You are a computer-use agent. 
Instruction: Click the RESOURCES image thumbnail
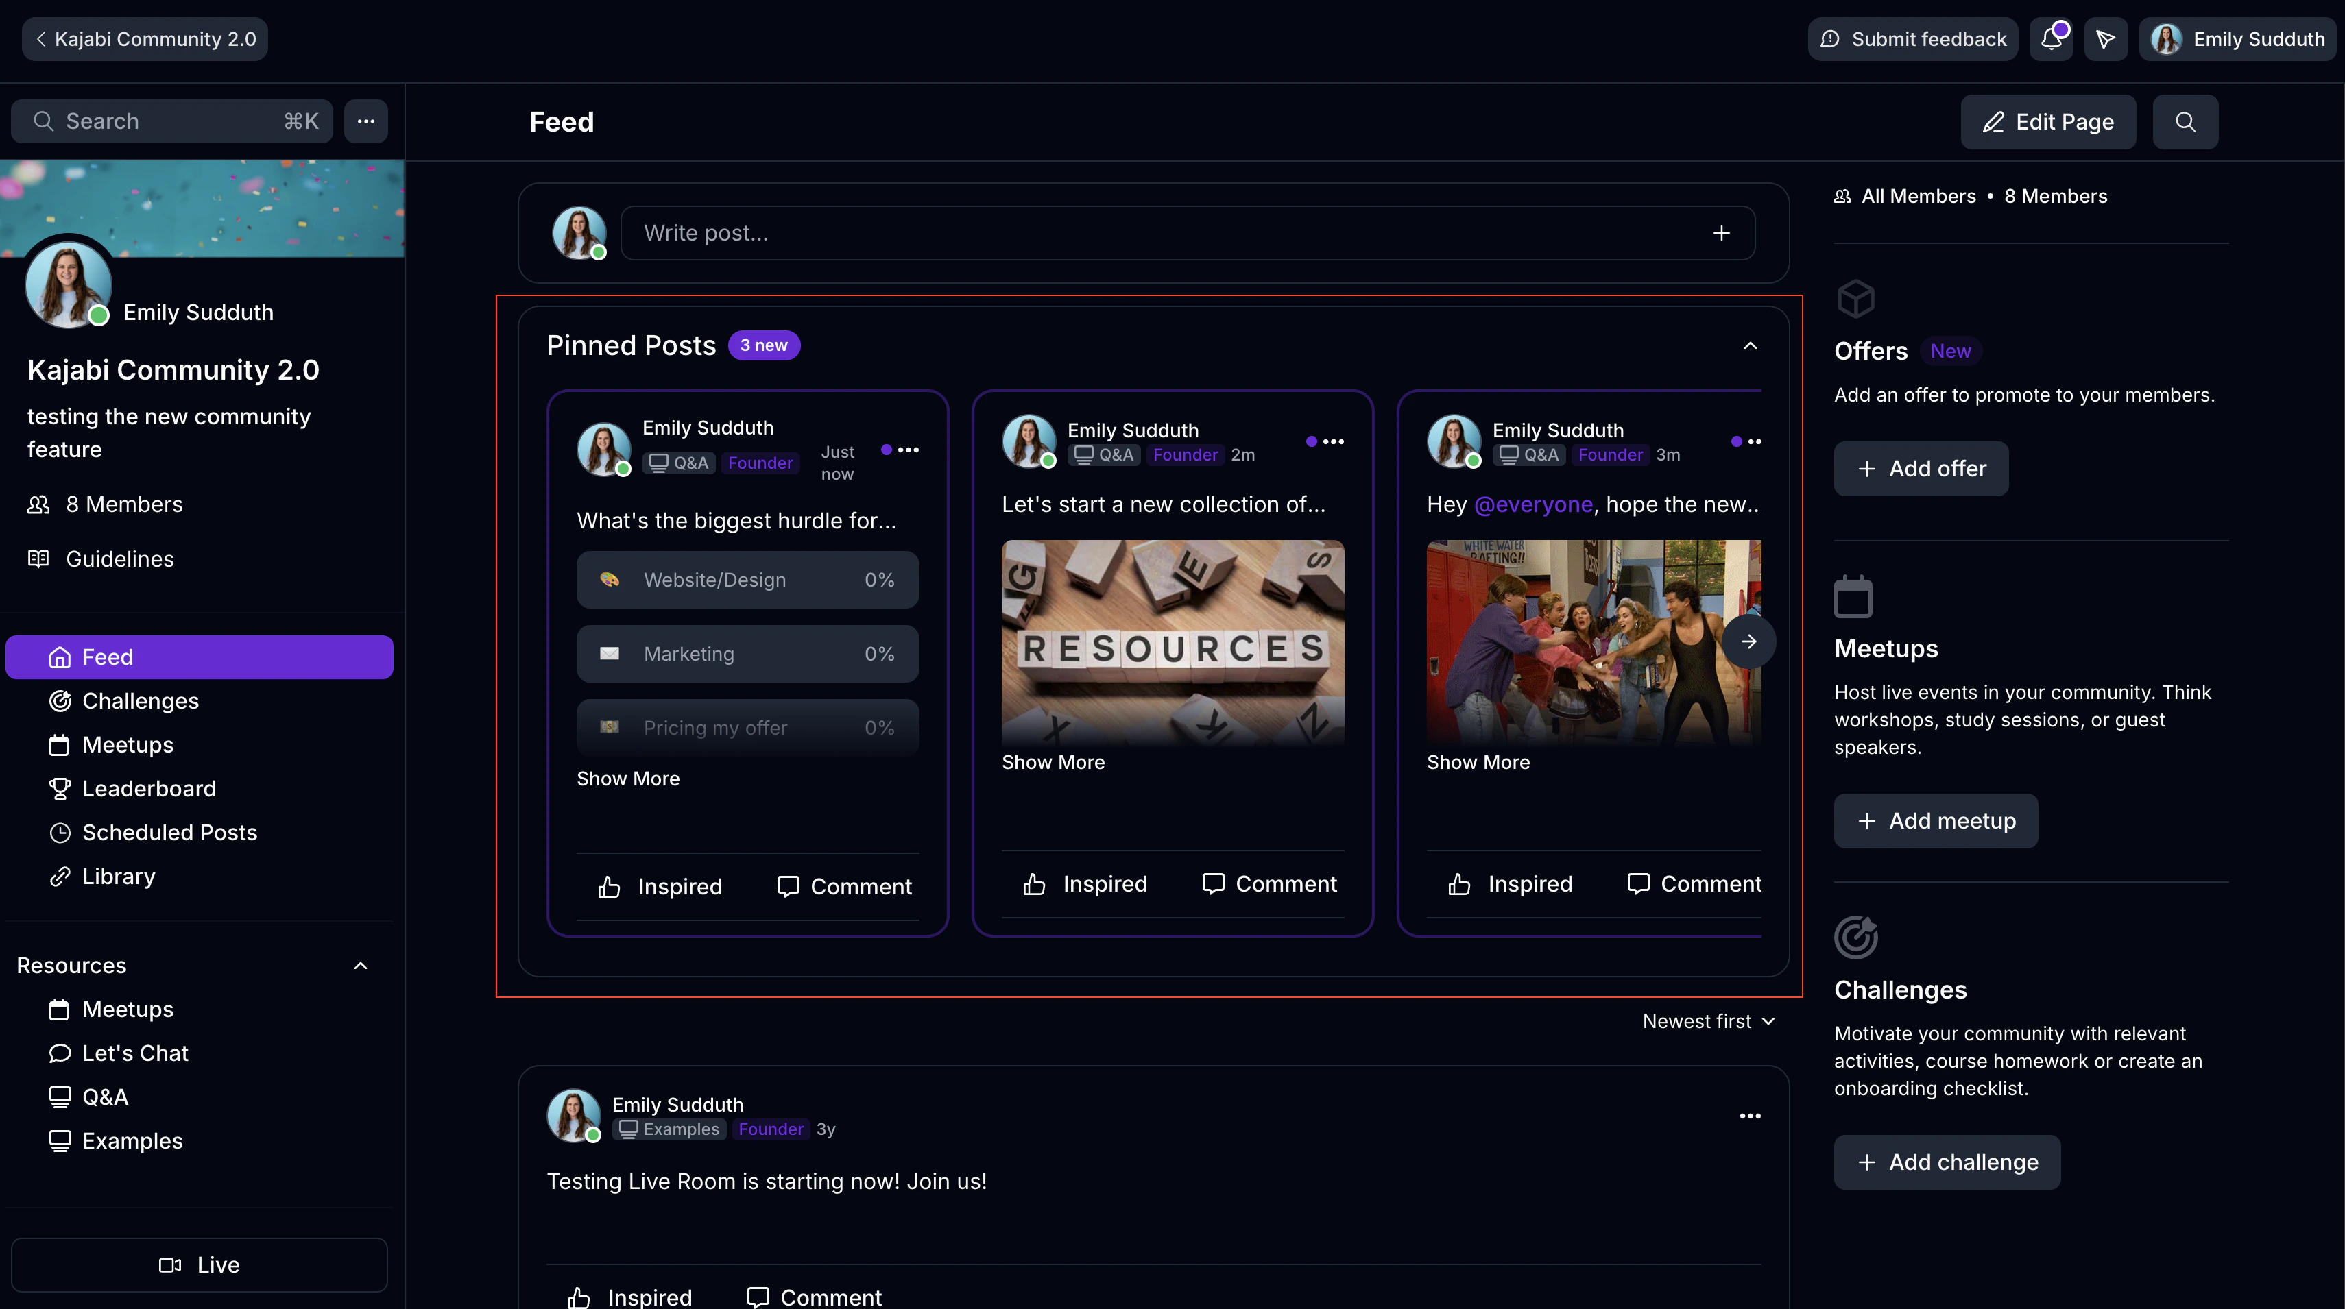1172,642
